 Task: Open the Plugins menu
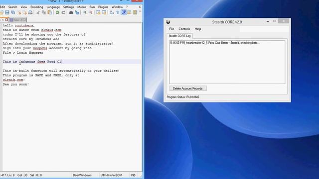pyautogui.click(x=103, y=7)
